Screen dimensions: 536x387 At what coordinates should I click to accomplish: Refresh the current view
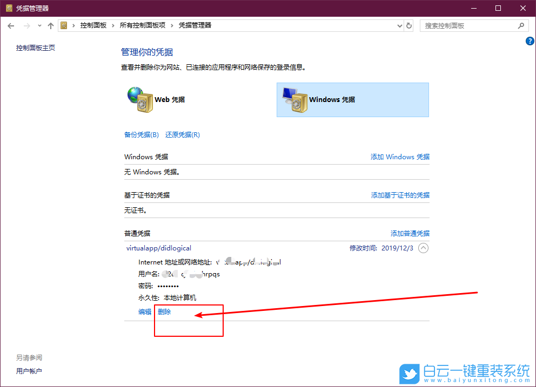click(409, 25)
